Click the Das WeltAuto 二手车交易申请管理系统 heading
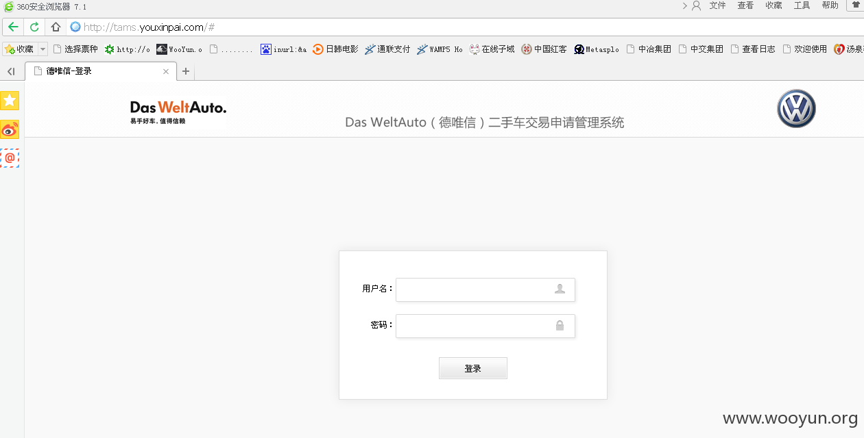Image resolution: width=864 pixels, height=438 pixels. pyautogui.click(x=485, y=123)
